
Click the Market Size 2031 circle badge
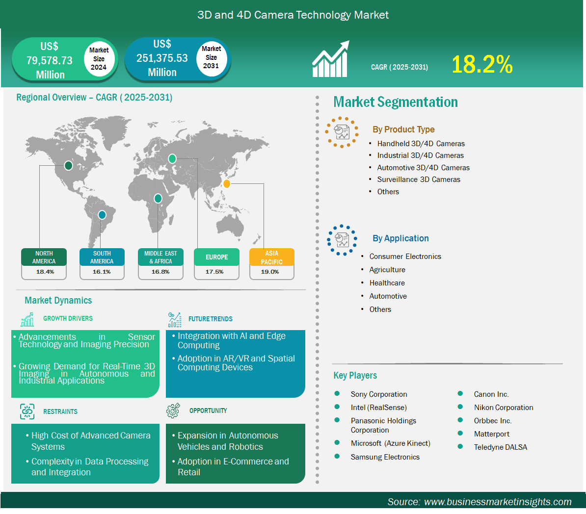click(x=211, y=57)
